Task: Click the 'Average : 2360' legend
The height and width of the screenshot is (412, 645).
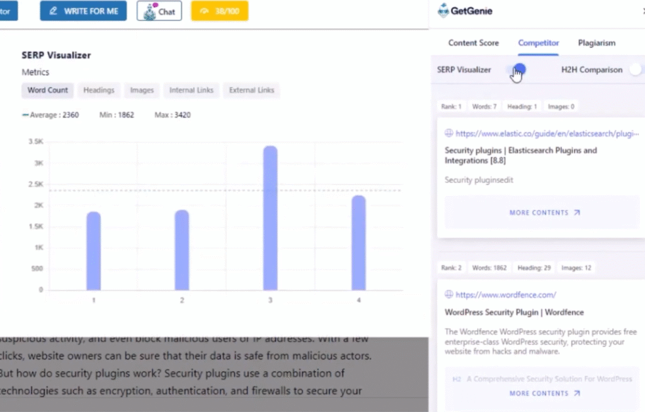Action: pos(50,115)
